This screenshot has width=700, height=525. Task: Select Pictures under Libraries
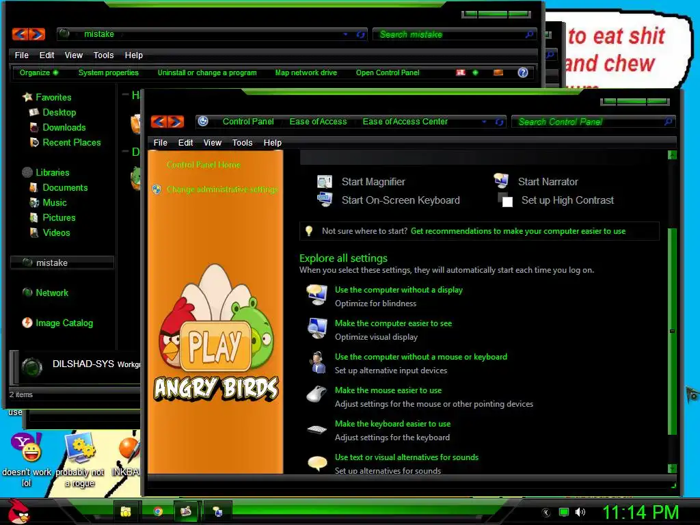pyautogui.click(x=59, y=217)
